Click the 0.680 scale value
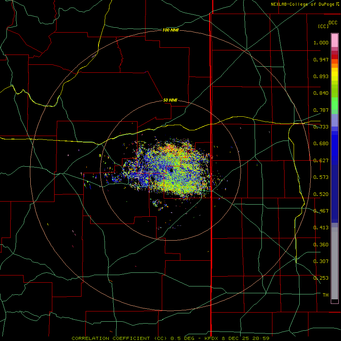The width and height of the screenshot is (341, 341). pyautogui.click(x=321, y=144)
